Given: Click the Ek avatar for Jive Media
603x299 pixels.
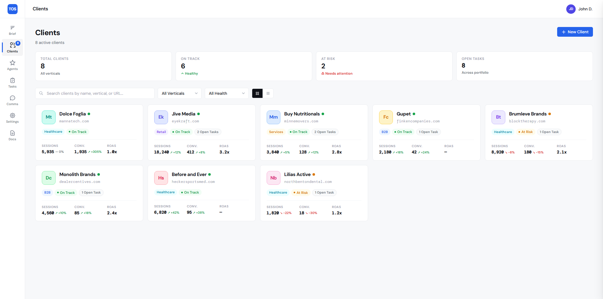Looking at the screenshot, I should 161,117.
